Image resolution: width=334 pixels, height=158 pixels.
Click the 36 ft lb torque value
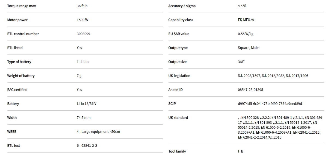point(82,6)
